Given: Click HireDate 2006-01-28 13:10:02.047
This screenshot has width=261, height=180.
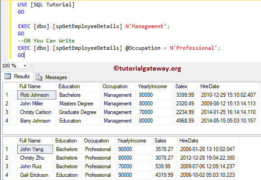Looking at the screenshot, I should (208, 149).
